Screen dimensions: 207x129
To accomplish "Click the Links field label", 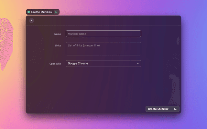I will coord(58,45).
